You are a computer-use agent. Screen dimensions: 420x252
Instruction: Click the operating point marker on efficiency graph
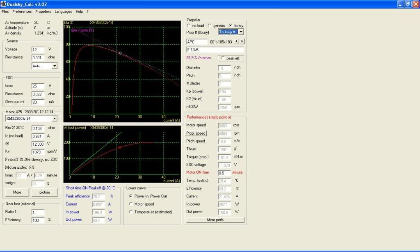[120, 53]
